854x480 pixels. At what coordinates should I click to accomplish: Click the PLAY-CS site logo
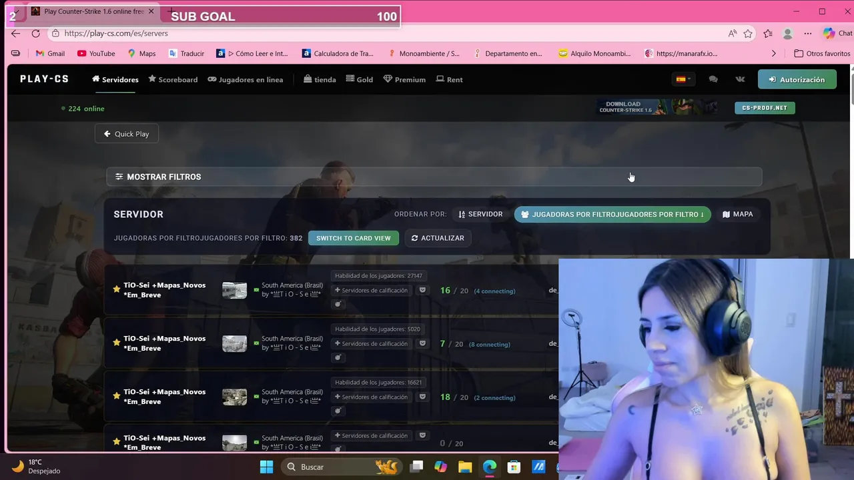(44, 79)
